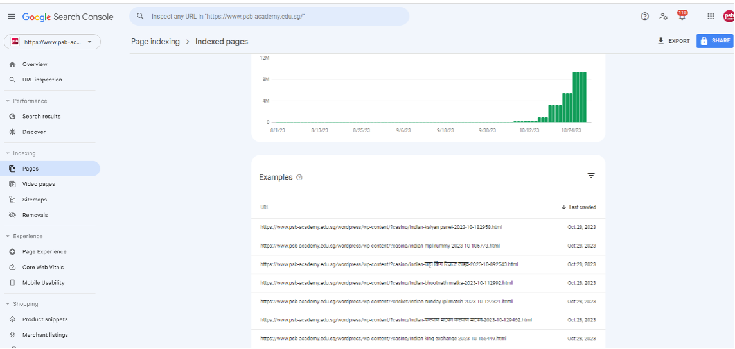Select the indian-kalyan panel URL row
This screenshot has height=349, width=735.
tap(381, 227)
